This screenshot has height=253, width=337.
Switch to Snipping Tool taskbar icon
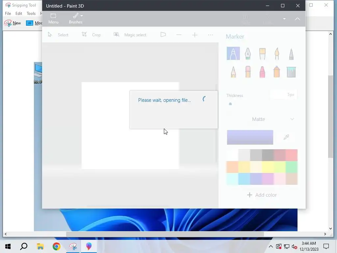click(73, 246)
